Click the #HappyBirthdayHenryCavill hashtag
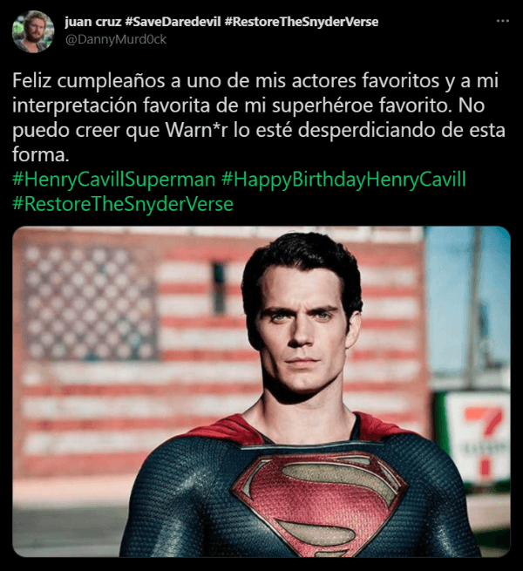 click(x=343, y=180)
